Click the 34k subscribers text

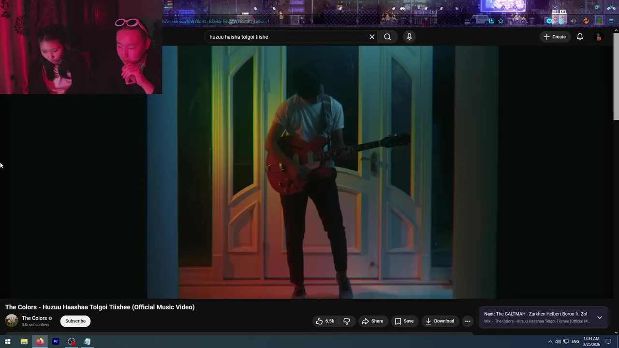click(x=35, y=325)
